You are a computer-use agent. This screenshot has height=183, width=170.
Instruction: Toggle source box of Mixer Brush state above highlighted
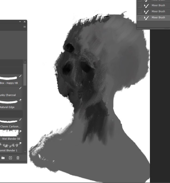pyautogui.click(x=140, y=12)
